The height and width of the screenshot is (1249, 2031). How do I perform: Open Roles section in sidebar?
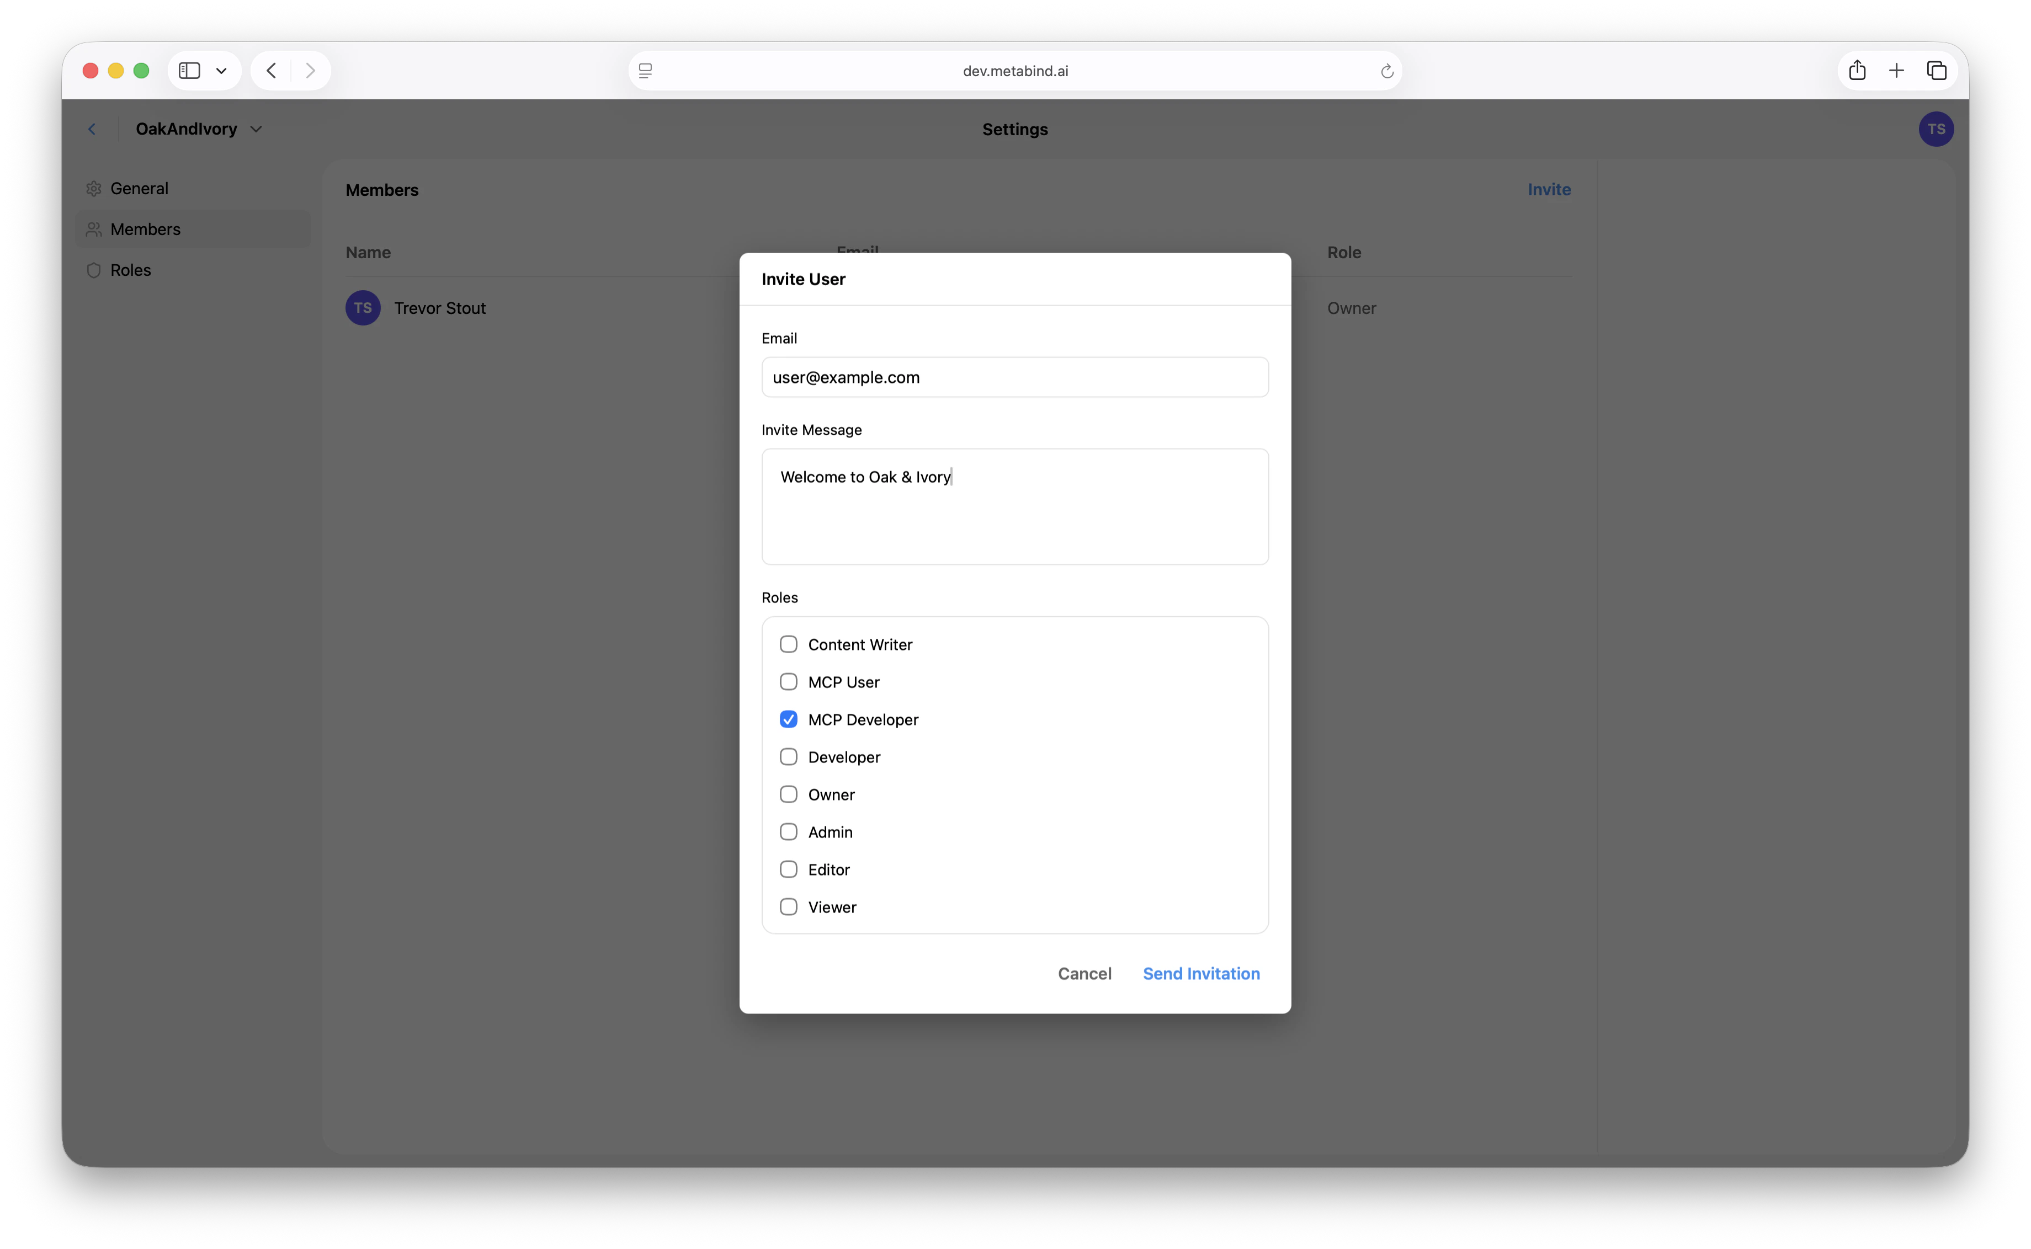[193, 270]
